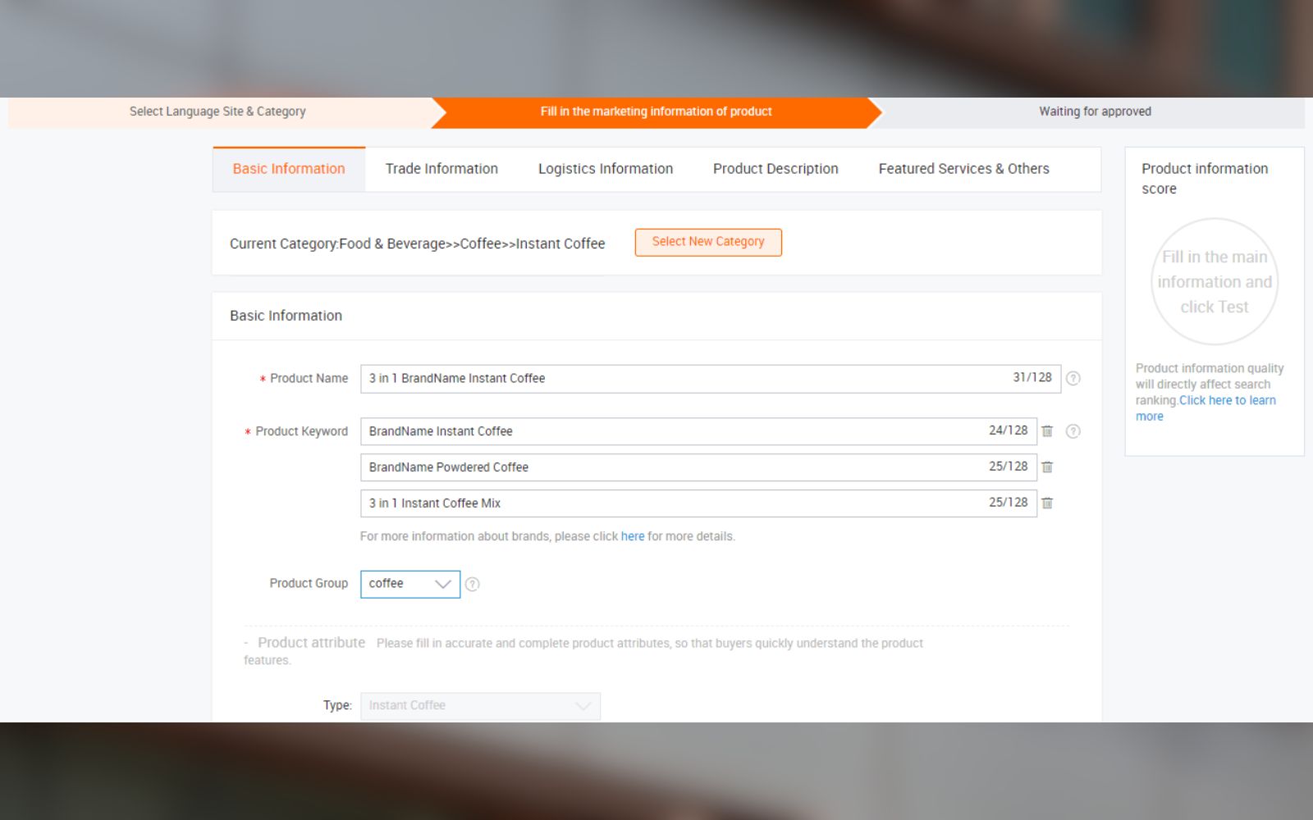Open help icon beside Product Keyword
The width and height of the screenshot is (1313, 820).
(1073, 431)
